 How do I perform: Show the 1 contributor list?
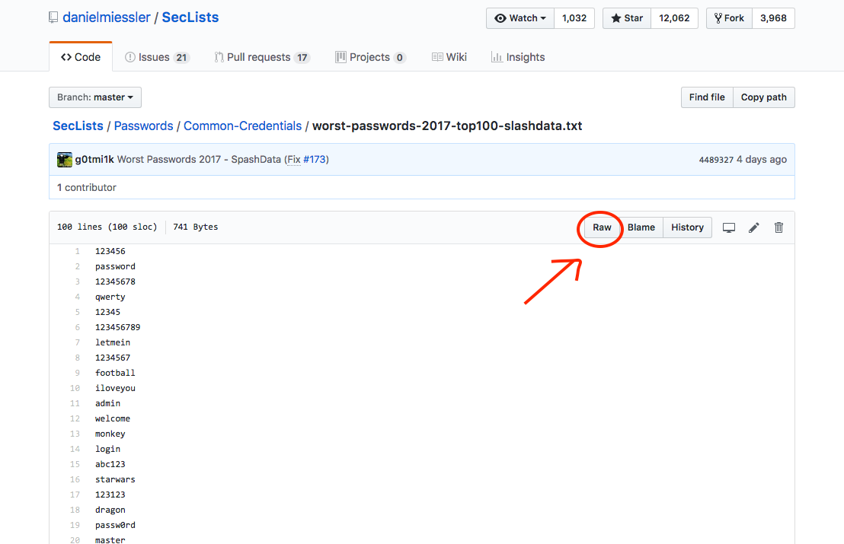click(x=87, y=187)
